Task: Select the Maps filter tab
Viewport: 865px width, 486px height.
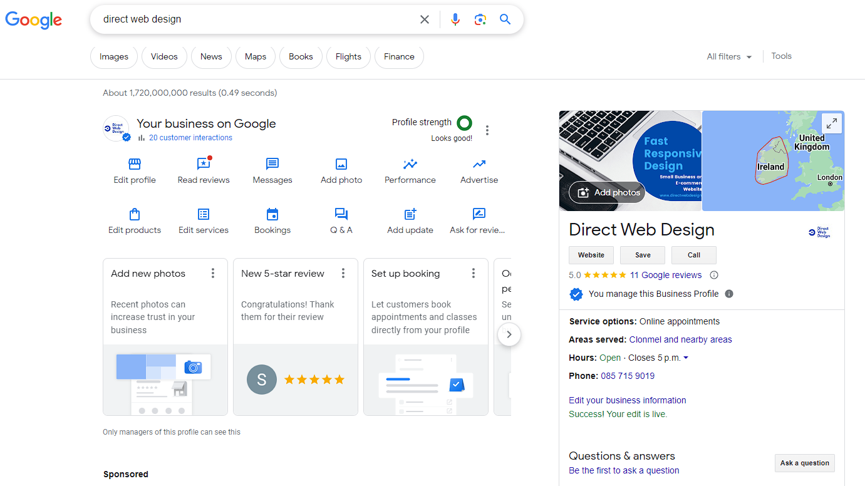Action: [x=256, y=56]
